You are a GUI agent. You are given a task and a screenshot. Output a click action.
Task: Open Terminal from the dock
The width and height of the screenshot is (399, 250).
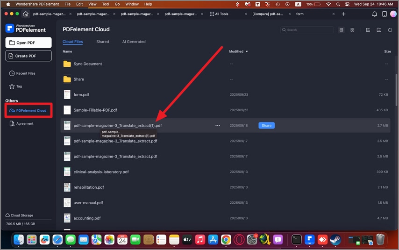coord(297,240)
